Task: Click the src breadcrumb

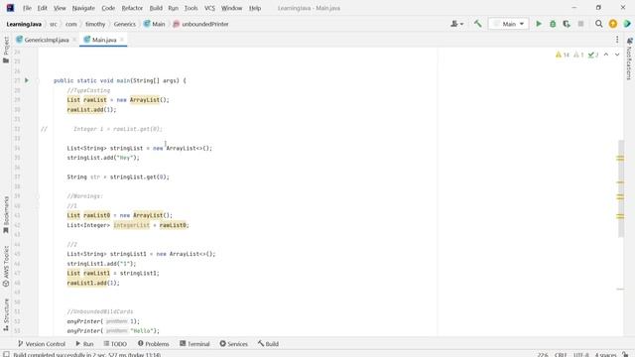Action: 54,24
